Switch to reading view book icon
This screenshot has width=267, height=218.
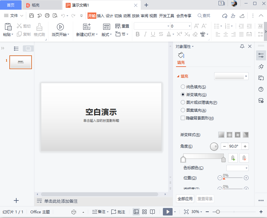coord(152,212)
